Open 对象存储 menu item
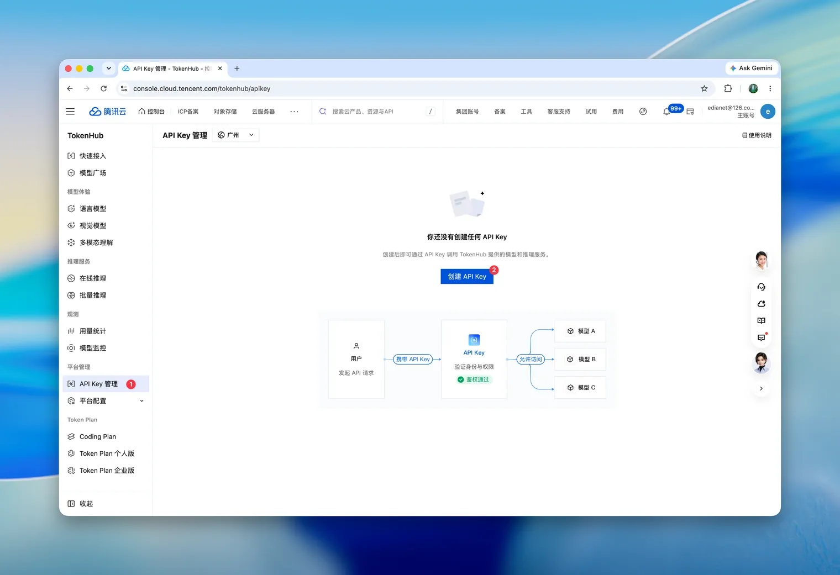Screen dimensions: 840x575 (225, 112)
